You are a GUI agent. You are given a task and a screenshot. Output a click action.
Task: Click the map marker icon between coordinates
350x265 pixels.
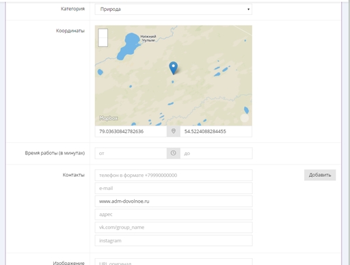(x=174, y=131)
